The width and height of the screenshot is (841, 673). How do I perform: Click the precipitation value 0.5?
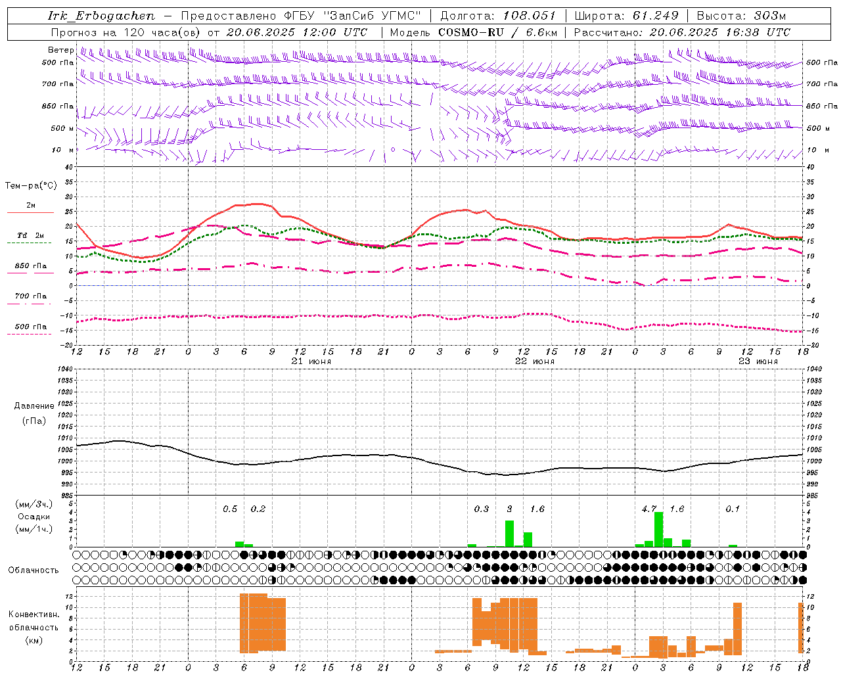pyautogui.click(x=230, y=509)
